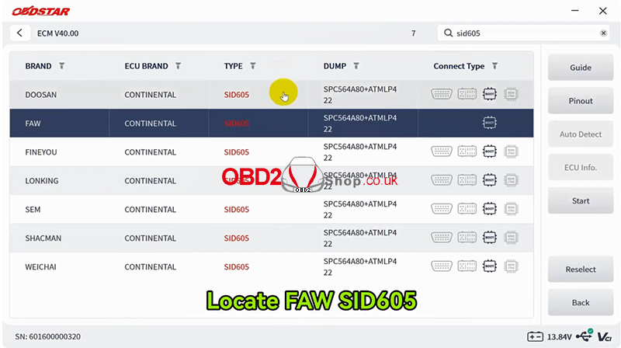This screenshot has width=621, height=348.
Task: Click the Auto Detect button
Action: 581,134
